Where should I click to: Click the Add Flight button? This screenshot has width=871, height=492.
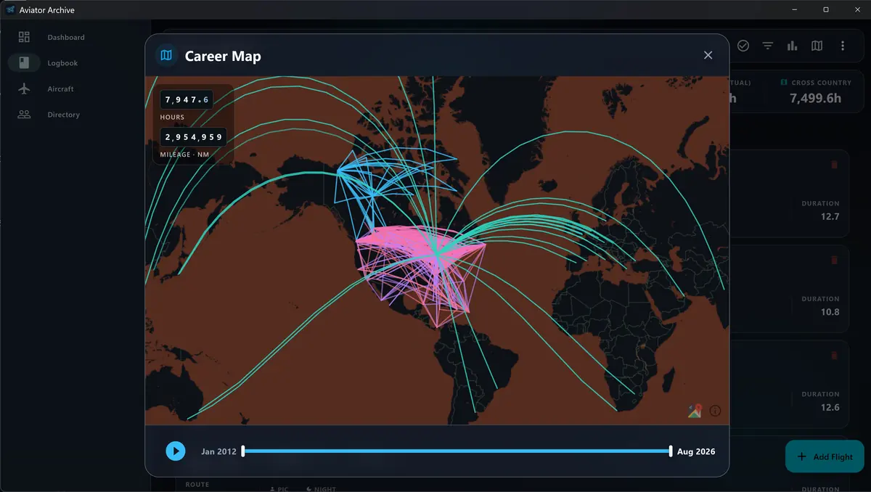825,456
